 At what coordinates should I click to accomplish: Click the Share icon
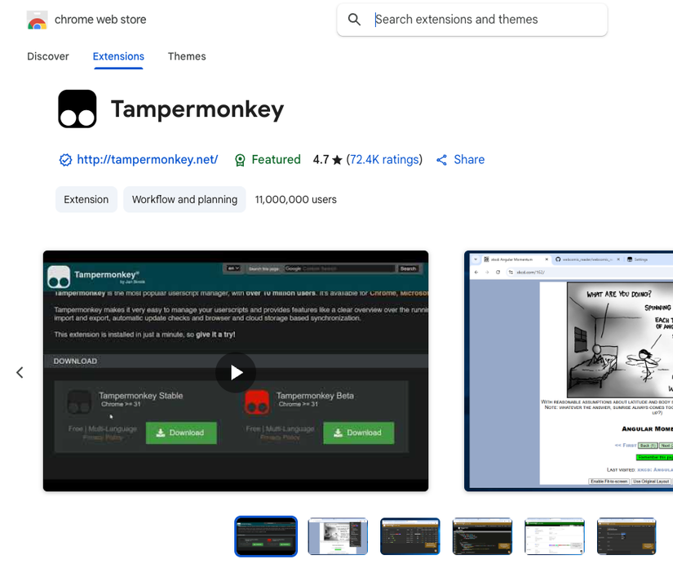pos(441,160)
